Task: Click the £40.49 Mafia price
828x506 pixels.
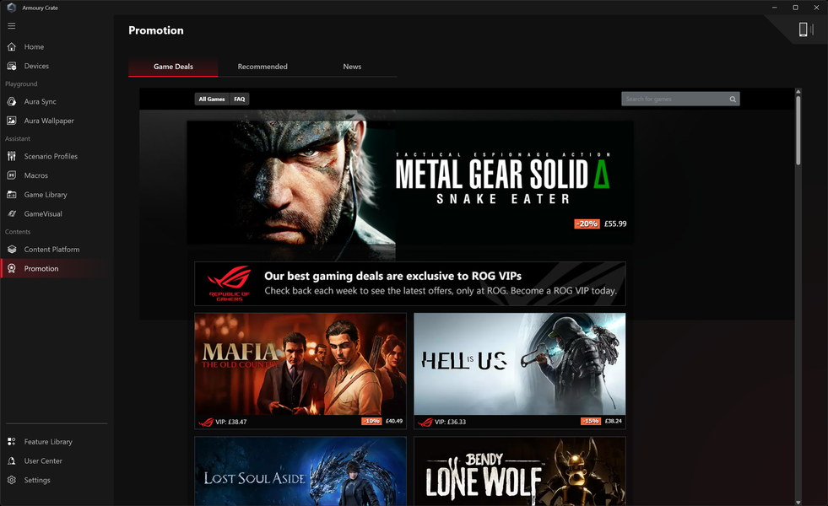Action: [x=394, y=421]
